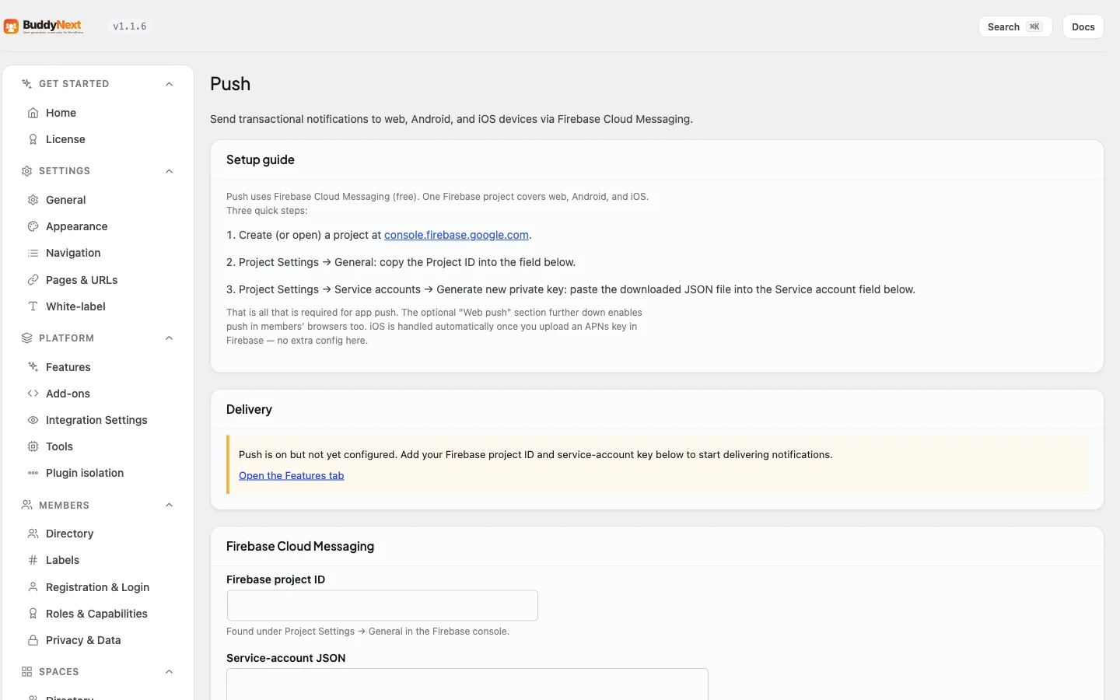
Task: Open Roles & Capabilities
Action: [x=98, y=614]
